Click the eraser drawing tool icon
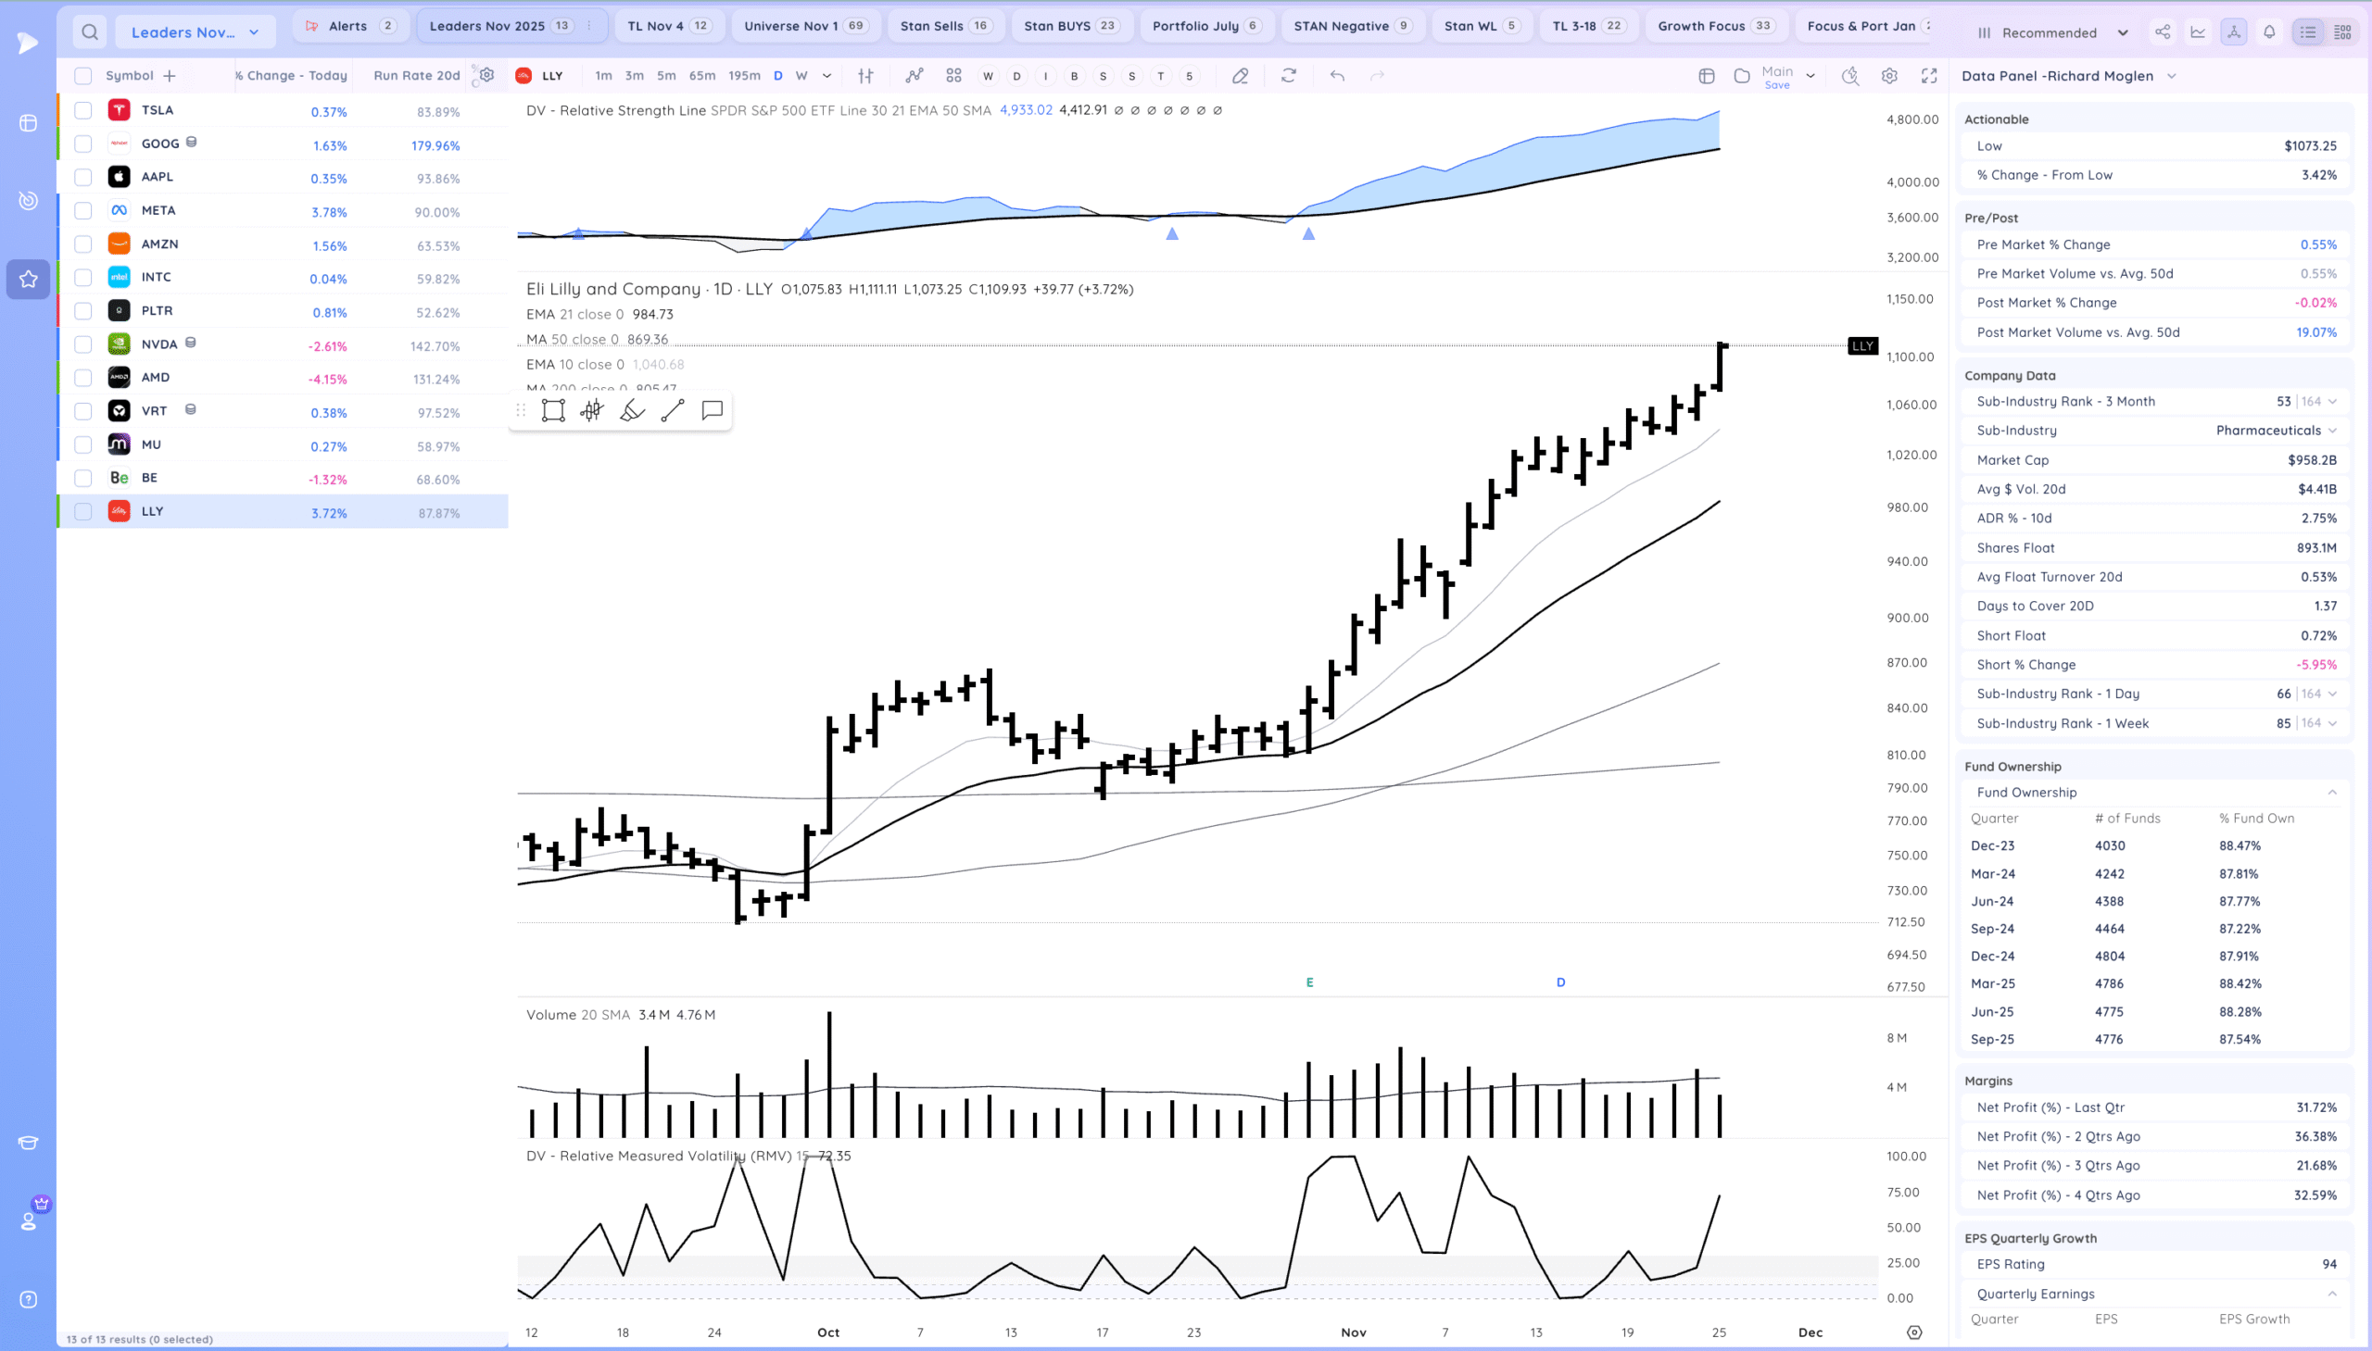 pyautogui.click(x=1240, y=76)
